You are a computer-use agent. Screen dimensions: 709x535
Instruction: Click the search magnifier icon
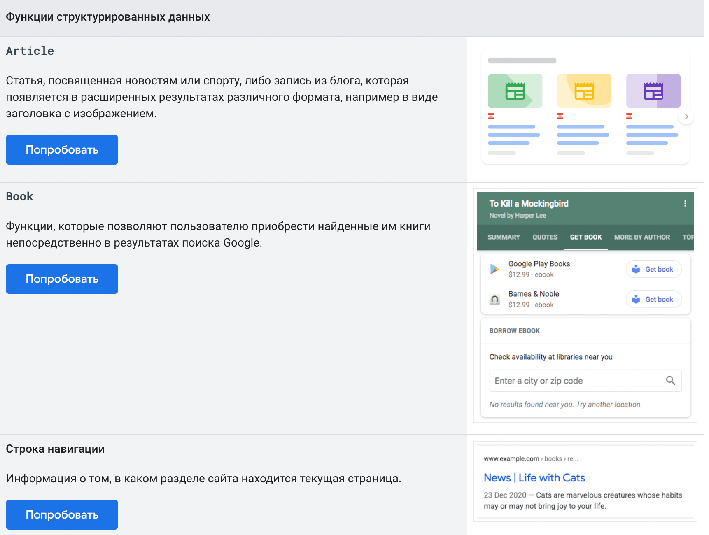[x=670, y=381]
